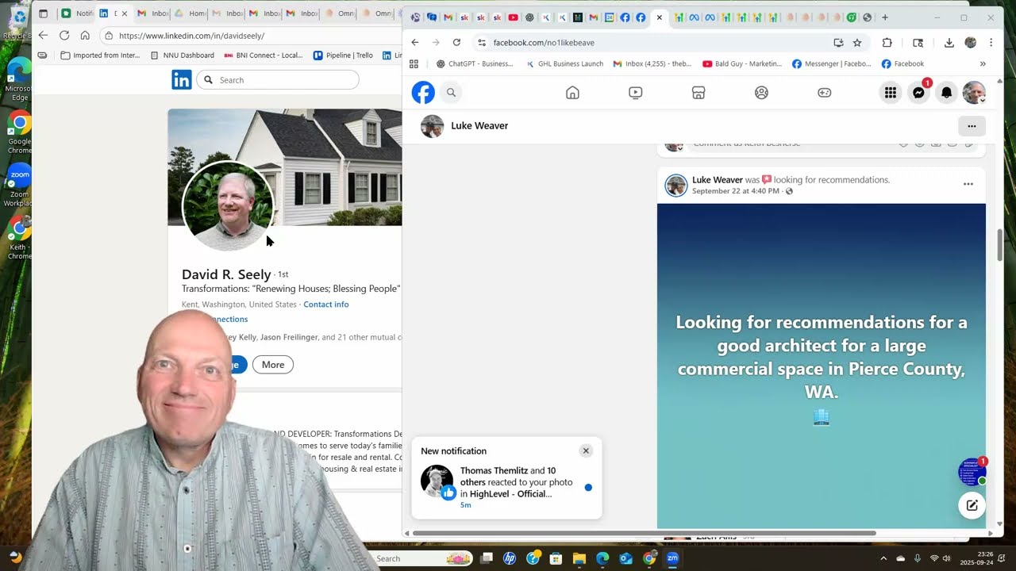Open Facebook Marketplace icon

click(x=698, y=93)
